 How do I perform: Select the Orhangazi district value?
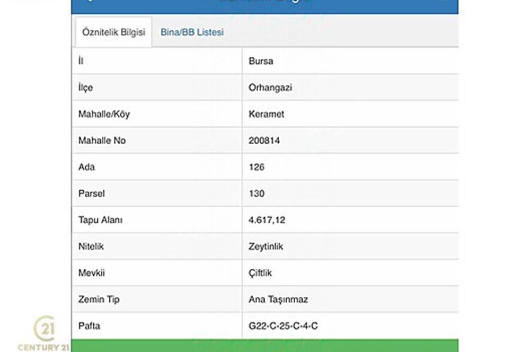pyautogui.click(x=270, y=87)
